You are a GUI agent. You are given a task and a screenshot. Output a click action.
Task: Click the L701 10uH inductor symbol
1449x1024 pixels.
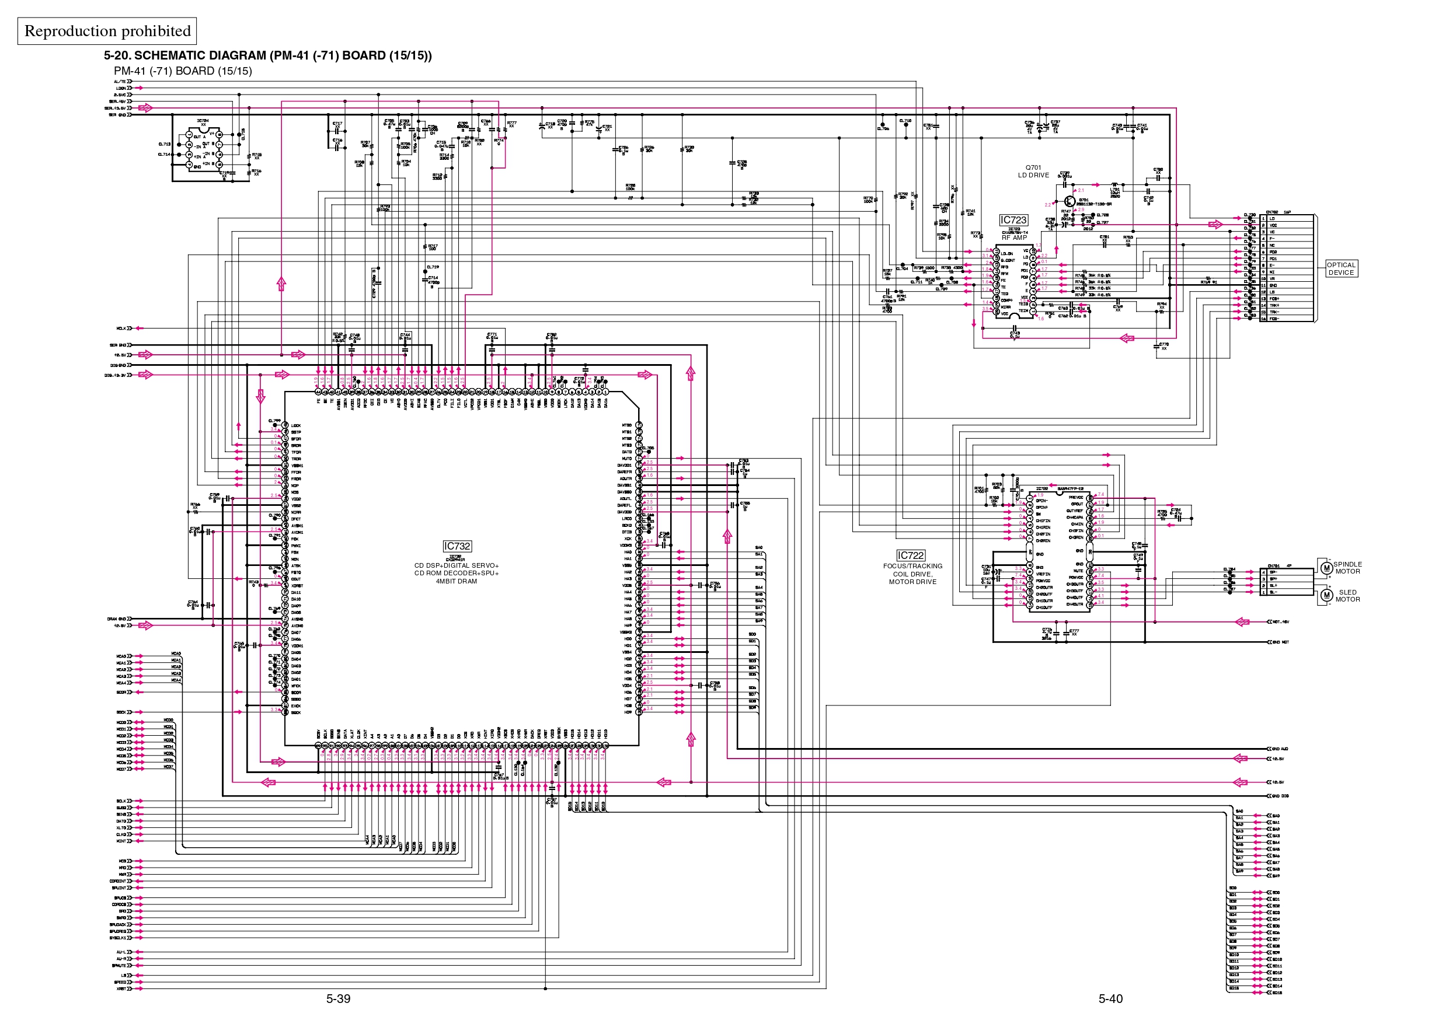coord(1114,186)
